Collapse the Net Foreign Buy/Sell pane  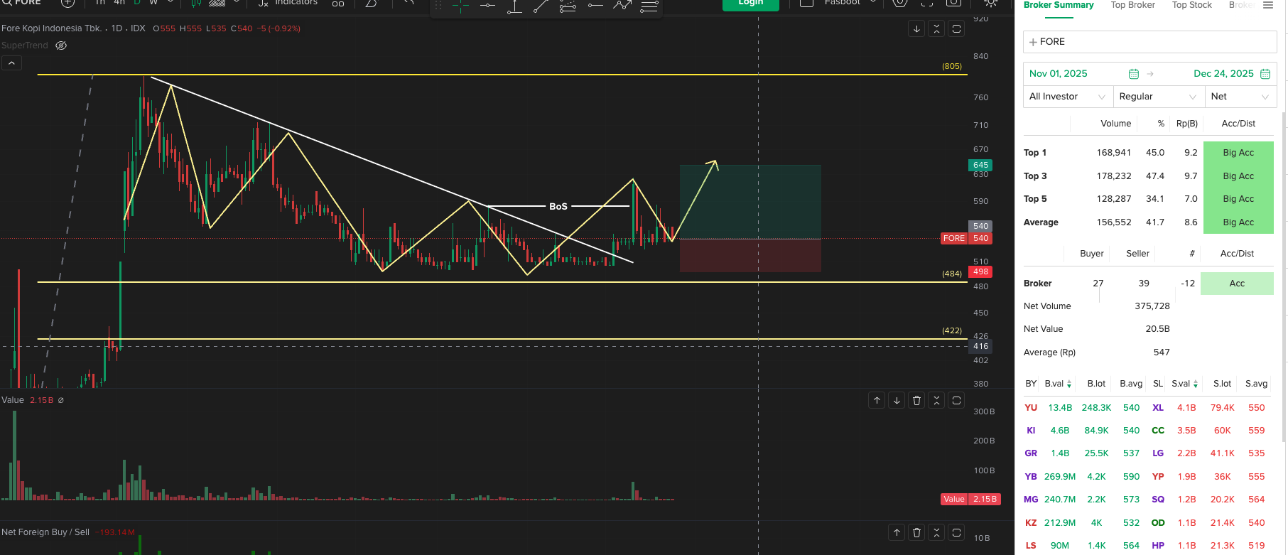[x=936, y=532]
